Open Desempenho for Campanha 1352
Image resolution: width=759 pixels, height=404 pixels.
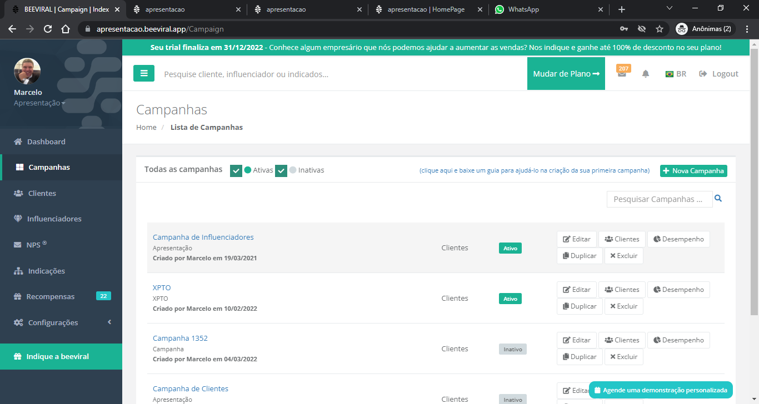pos(678,340)
